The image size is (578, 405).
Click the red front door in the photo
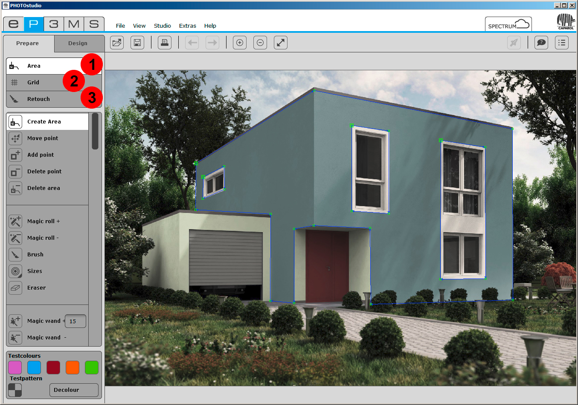click(x=327, y=267)
